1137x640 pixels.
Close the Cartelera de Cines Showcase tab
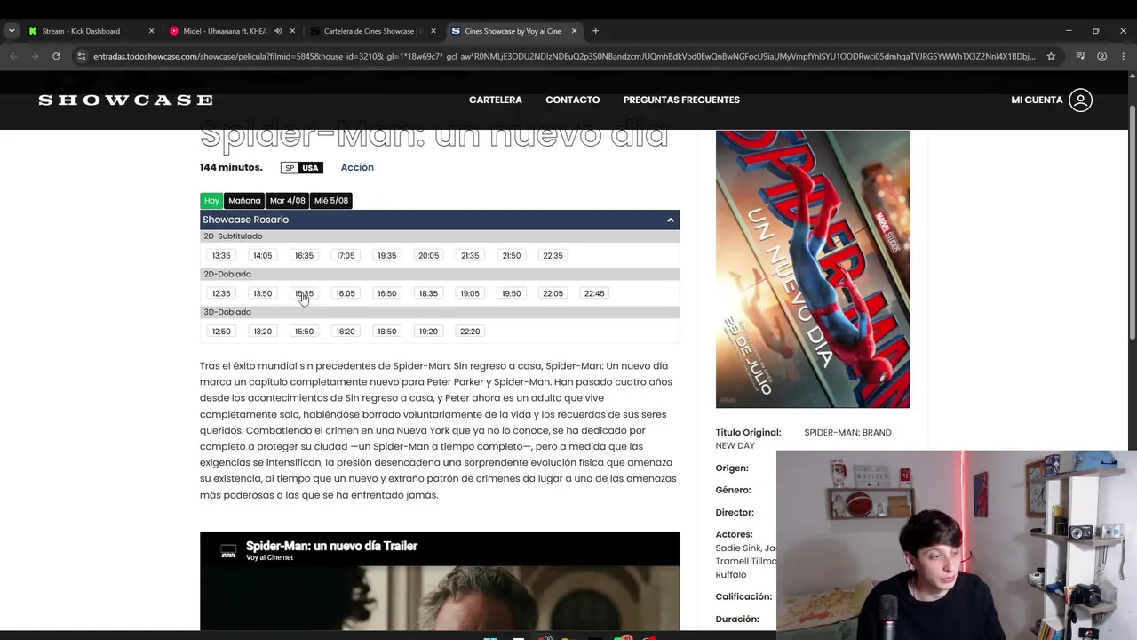(x=433, y=31)
